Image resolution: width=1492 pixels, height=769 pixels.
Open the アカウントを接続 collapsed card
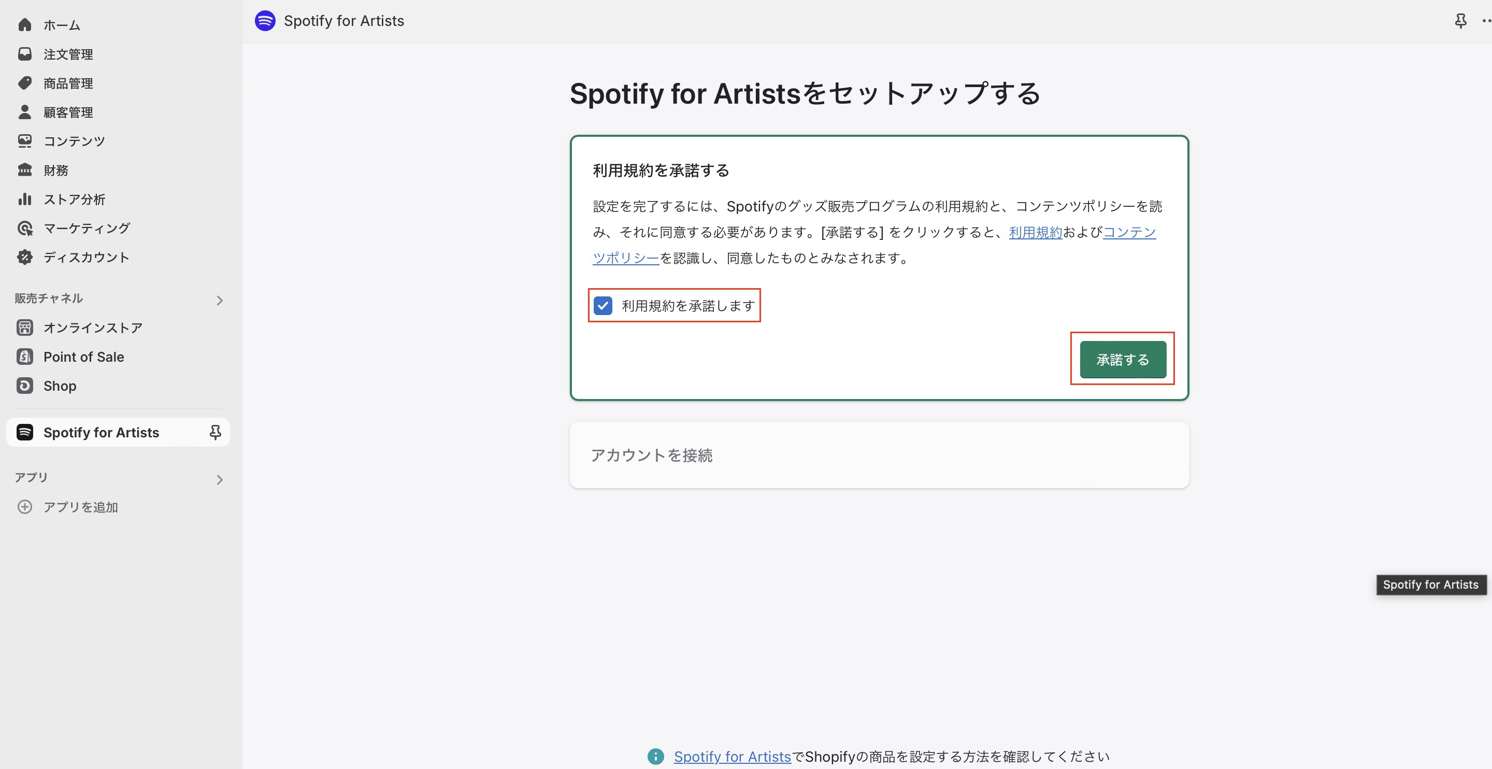(x=879, y=455)
